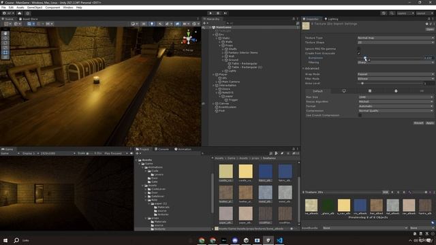Open the Filtering dropdown
Image resolution: width=436 pixels, height=245 pixels.
pos(395,63)
